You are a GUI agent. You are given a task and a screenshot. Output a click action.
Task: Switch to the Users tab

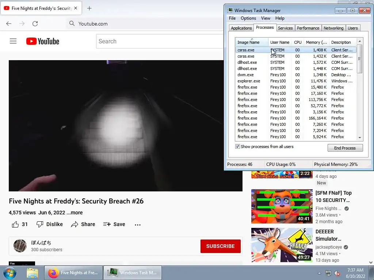click(352, 28)
